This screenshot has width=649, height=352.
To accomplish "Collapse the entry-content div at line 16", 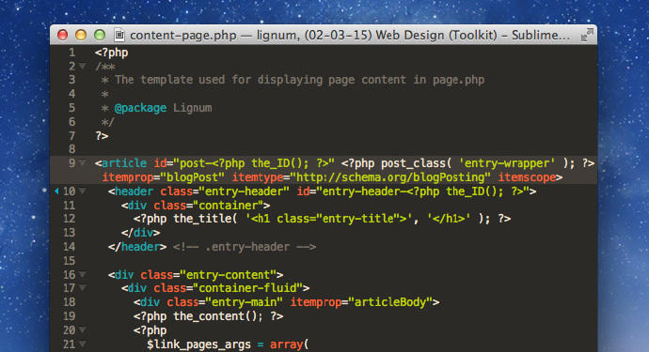I will click(x=83, y=275).
